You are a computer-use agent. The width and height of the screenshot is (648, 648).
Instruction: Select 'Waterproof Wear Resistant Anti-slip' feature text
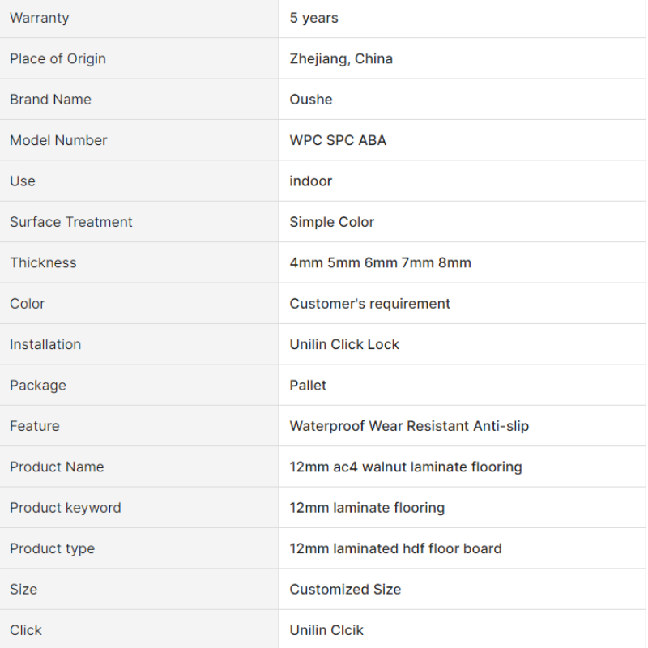tap(409, 426)
